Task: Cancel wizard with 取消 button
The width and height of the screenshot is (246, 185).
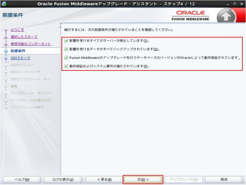Action: (224, 179)
